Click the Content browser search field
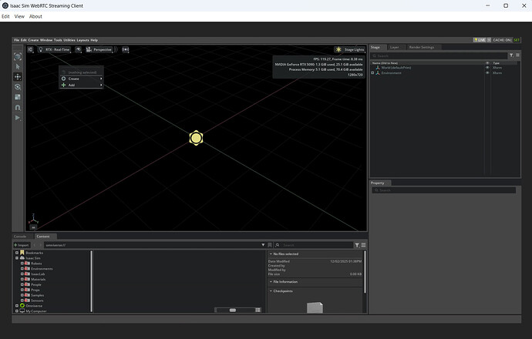The image size is (532, 339). coord(314,245)
